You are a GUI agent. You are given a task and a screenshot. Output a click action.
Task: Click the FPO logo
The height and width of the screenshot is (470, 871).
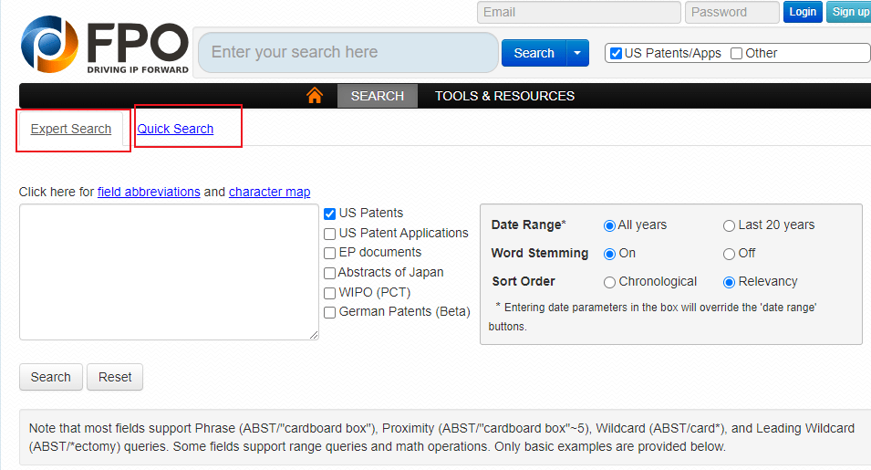(x=105, y=46)
